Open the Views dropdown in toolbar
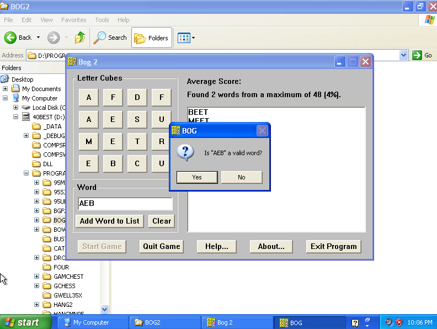 click(x=186, y=38)
